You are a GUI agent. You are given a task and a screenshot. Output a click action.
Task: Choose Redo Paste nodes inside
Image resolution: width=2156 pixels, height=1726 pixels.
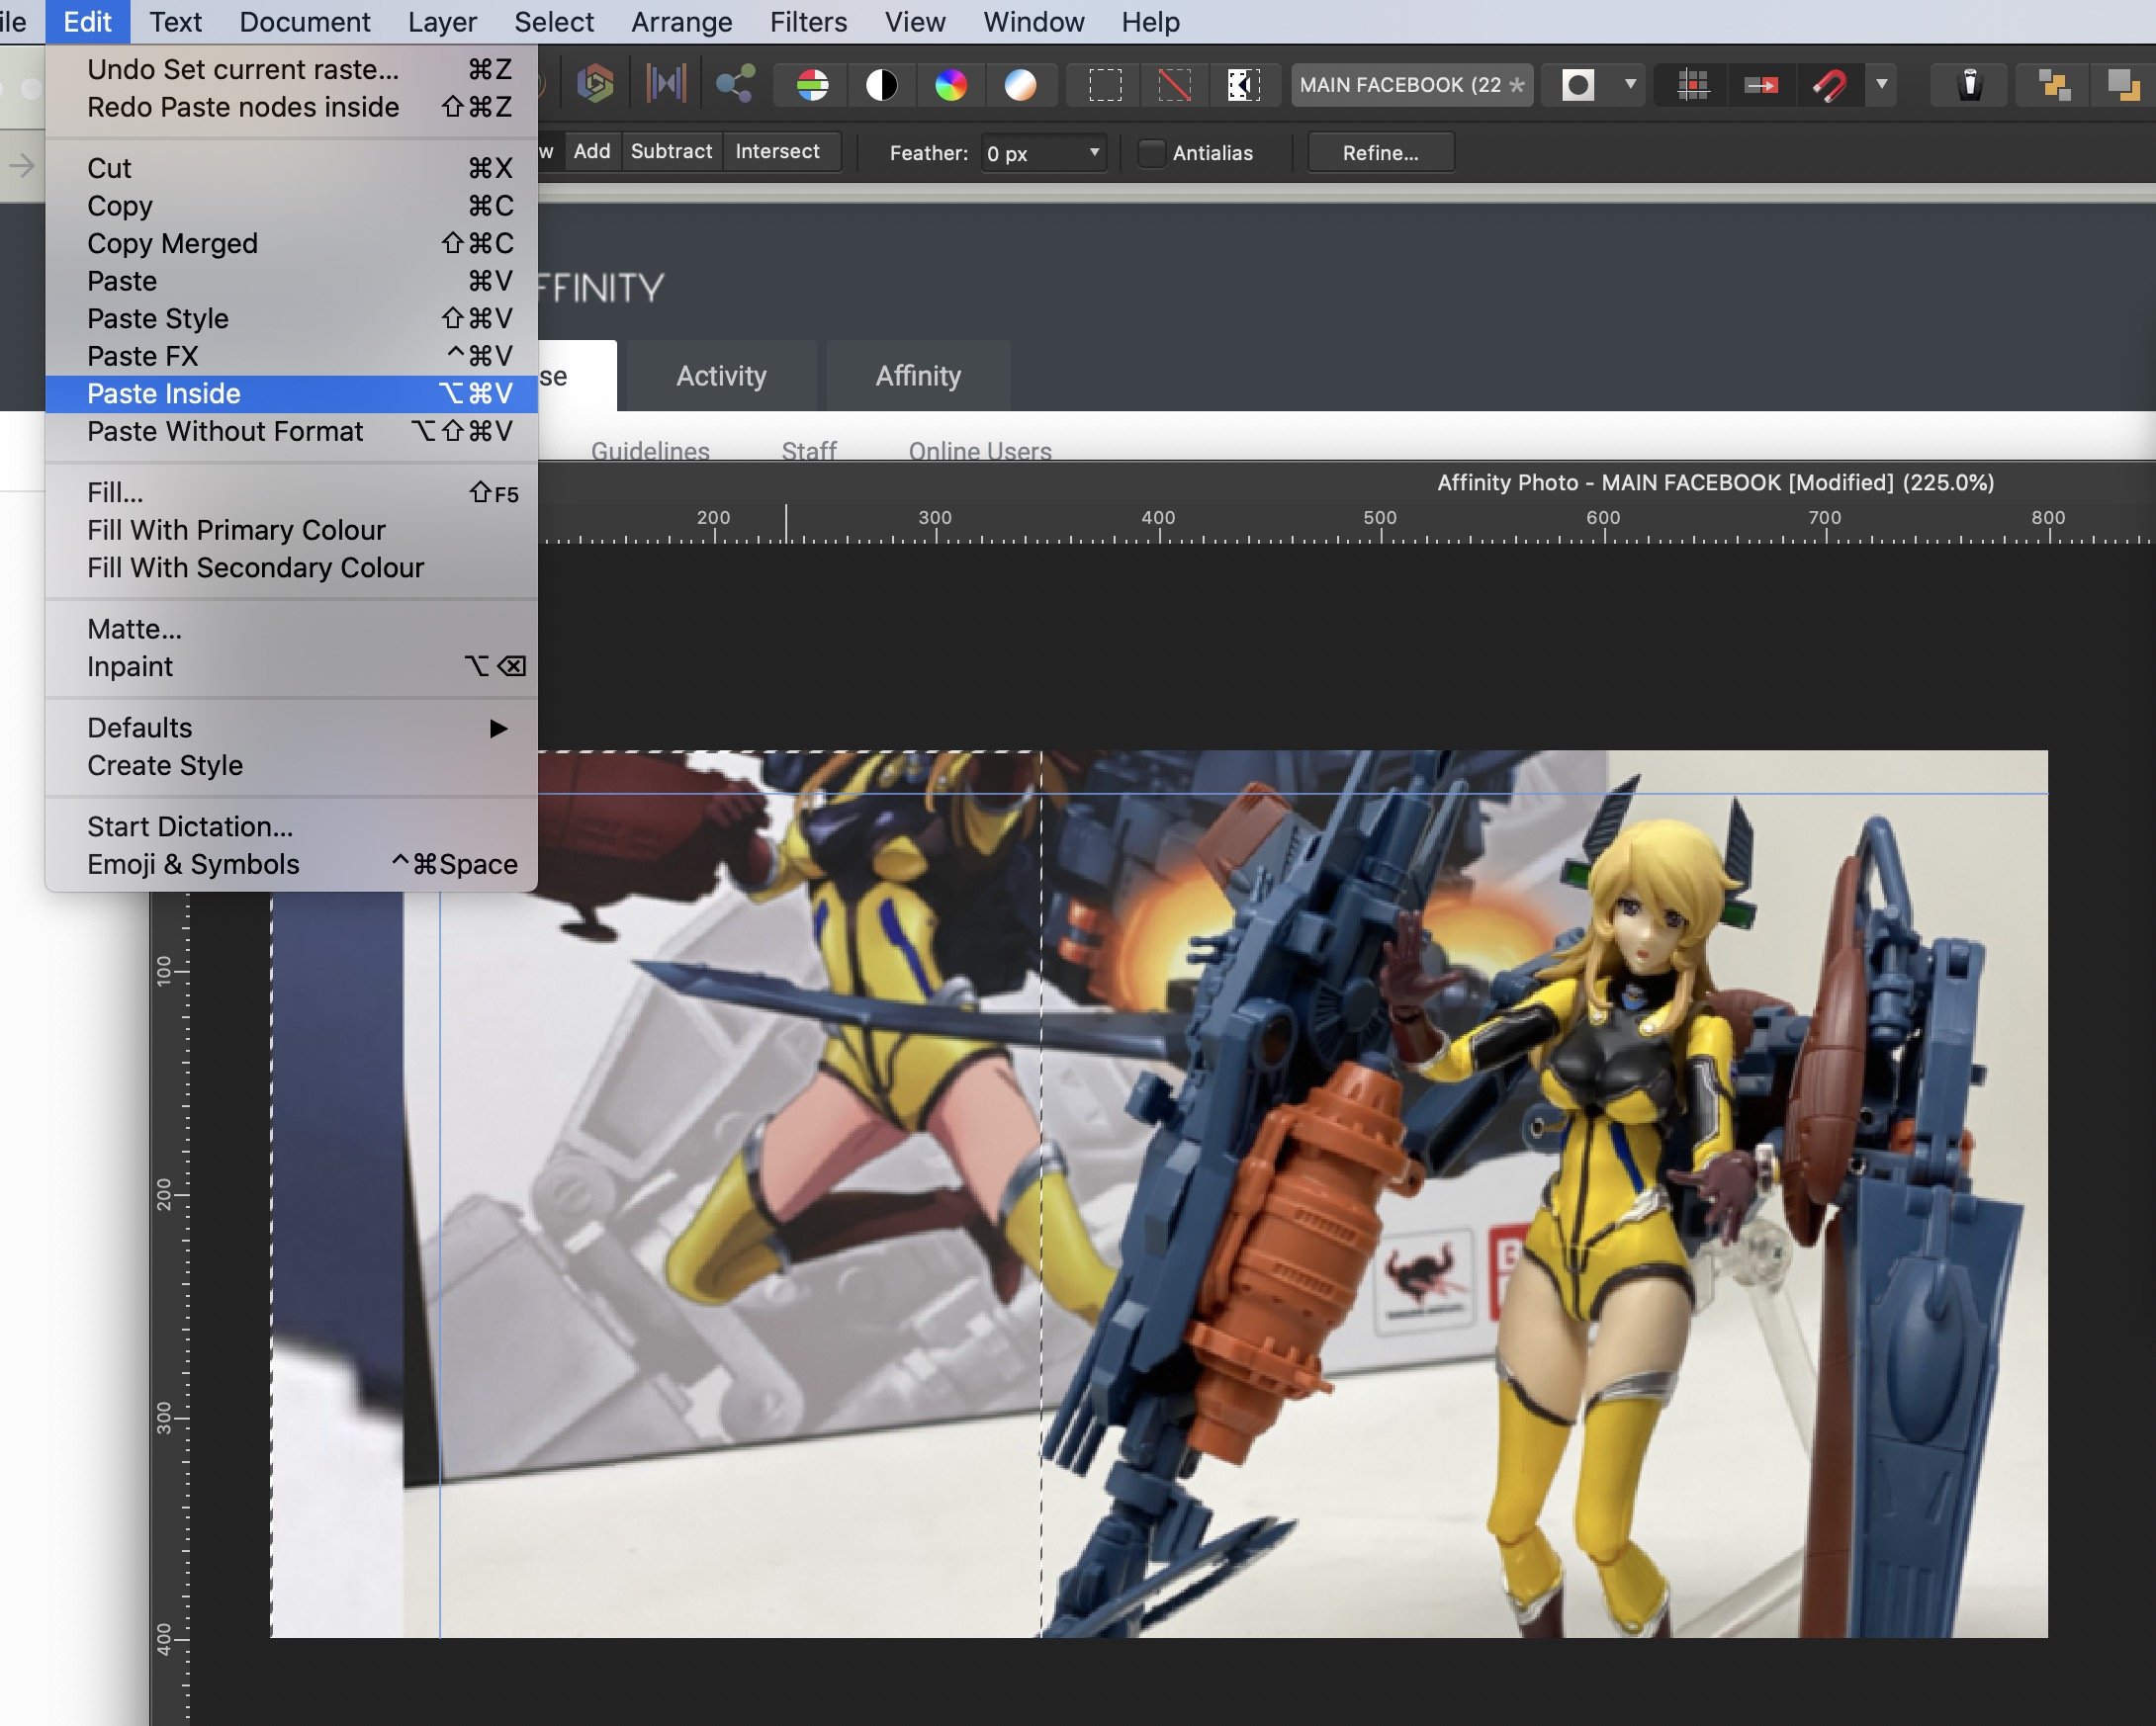292,107
